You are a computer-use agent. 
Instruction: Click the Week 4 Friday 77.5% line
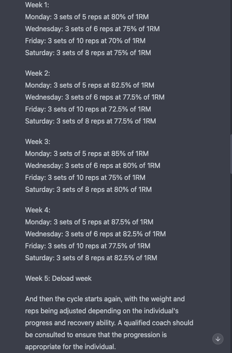88,246
